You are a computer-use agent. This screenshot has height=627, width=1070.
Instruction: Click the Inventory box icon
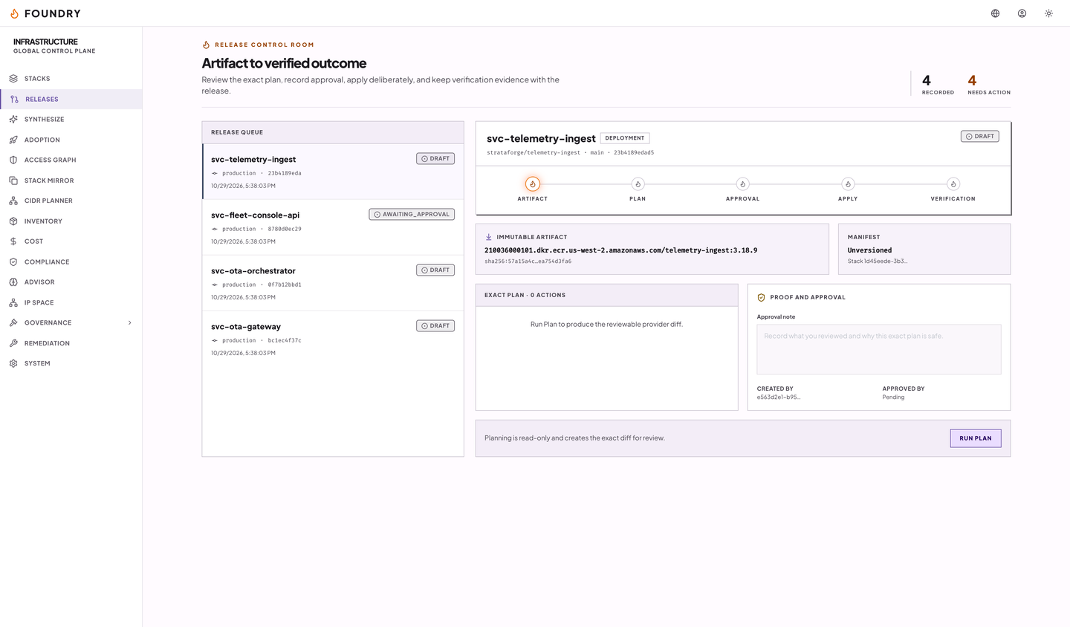13,221
